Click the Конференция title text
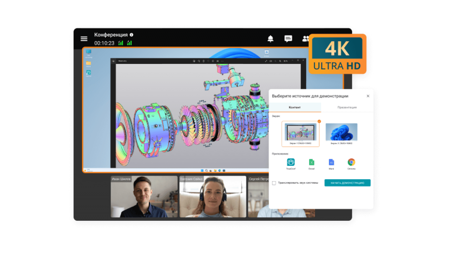The image size is (449, 253). pyautogui.click(x=111, y=35)
